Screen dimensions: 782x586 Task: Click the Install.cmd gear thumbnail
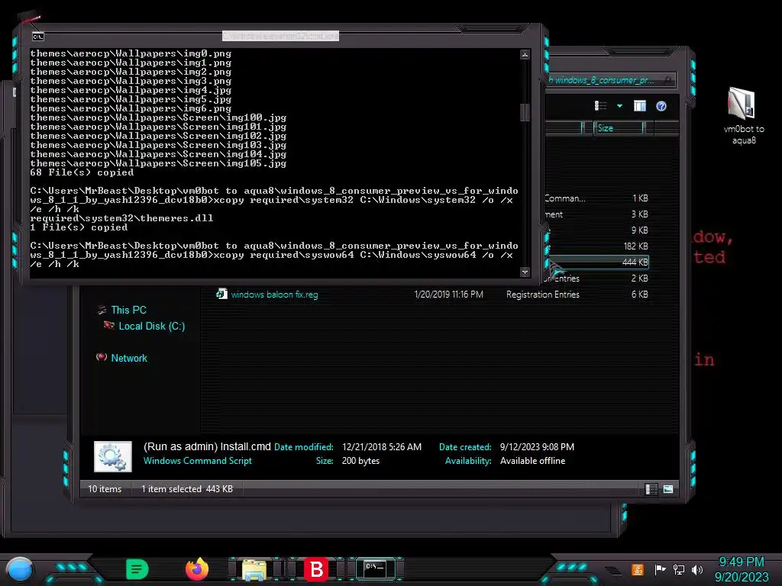113,456
